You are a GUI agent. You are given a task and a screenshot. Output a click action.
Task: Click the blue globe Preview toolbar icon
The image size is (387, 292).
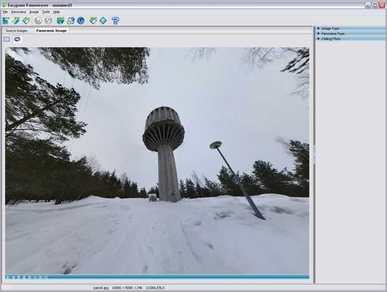point(81,21)
